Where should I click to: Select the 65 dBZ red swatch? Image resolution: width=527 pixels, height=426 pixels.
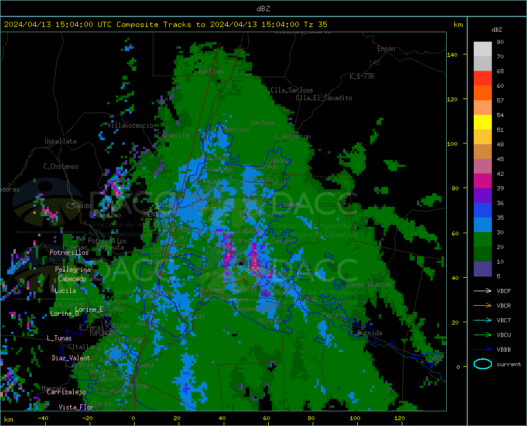(482, 79)
